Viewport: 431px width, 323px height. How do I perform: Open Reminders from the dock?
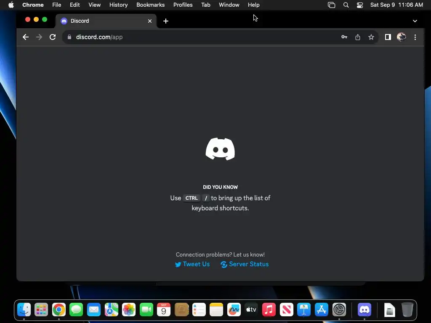point(199,310)
